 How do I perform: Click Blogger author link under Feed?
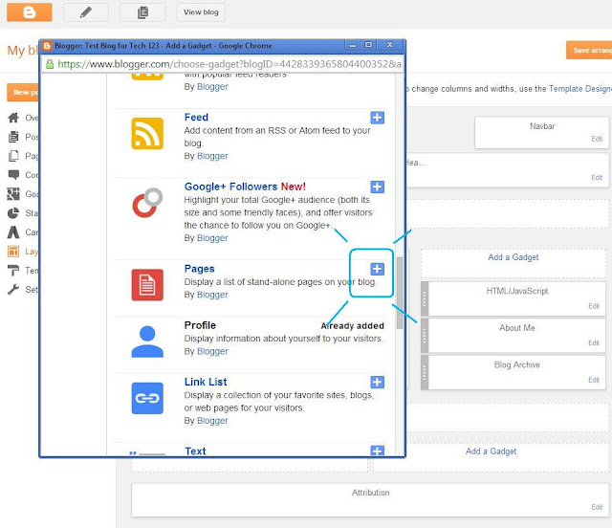tap(212, 156)
